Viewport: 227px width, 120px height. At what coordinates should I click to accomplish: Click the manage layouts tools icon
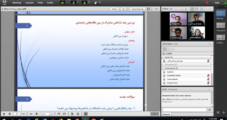click(218, 112)
